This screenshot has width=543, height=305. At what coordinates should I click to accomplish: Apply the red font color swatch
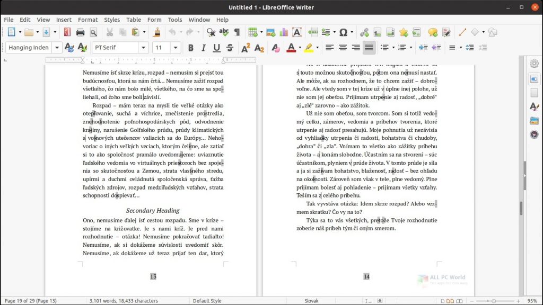[x=291, y=48]
